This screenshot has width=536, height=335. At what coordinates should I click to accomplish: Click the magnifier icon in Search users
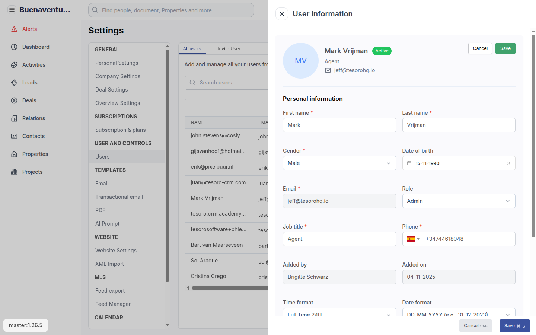tap(192, 83)
